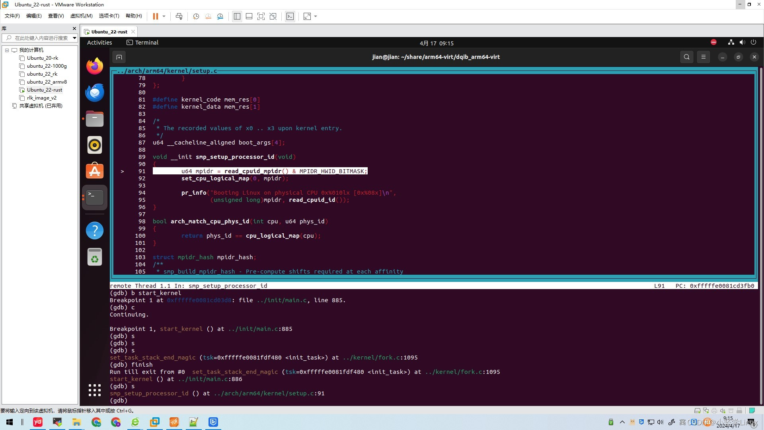Toggle Unity mode
The image size is (764, 430).
click(273, 16)
